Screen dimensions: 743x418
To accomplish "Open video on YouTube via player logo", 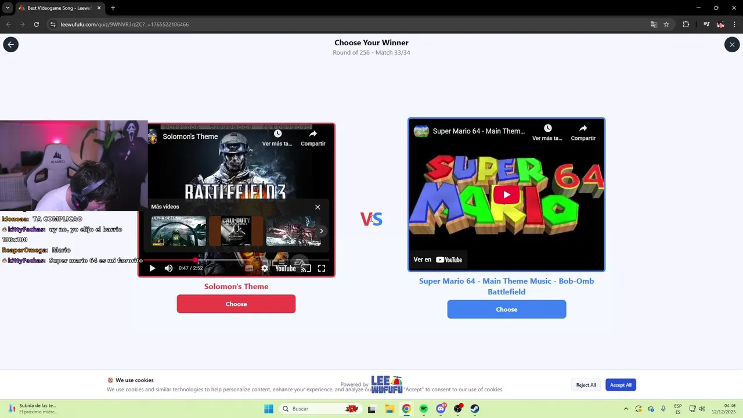I will click(x=285, y=268).
